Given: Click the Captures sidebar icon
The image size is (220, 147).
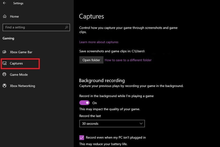Looking at the screenshot, I should [5, 63].
